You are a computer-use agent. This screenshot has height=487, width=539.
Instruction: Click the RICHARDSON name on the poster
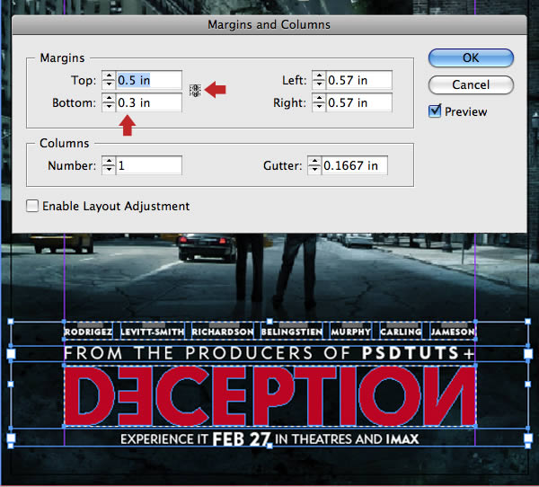coord(223,332)
